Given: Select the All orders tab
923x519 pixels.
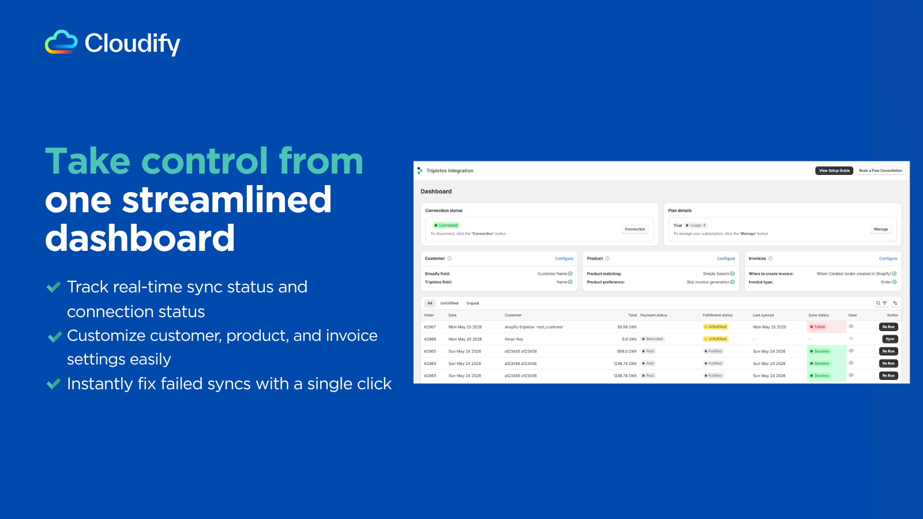Looking at the screenshot, I should click(x=430, y=303).
